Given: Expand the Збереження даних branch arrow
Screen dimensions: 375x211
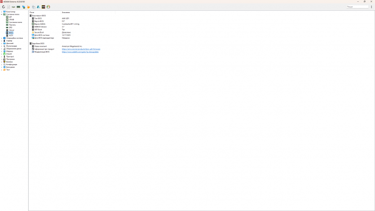Looking at the screenshot, I should coord(1,48).
